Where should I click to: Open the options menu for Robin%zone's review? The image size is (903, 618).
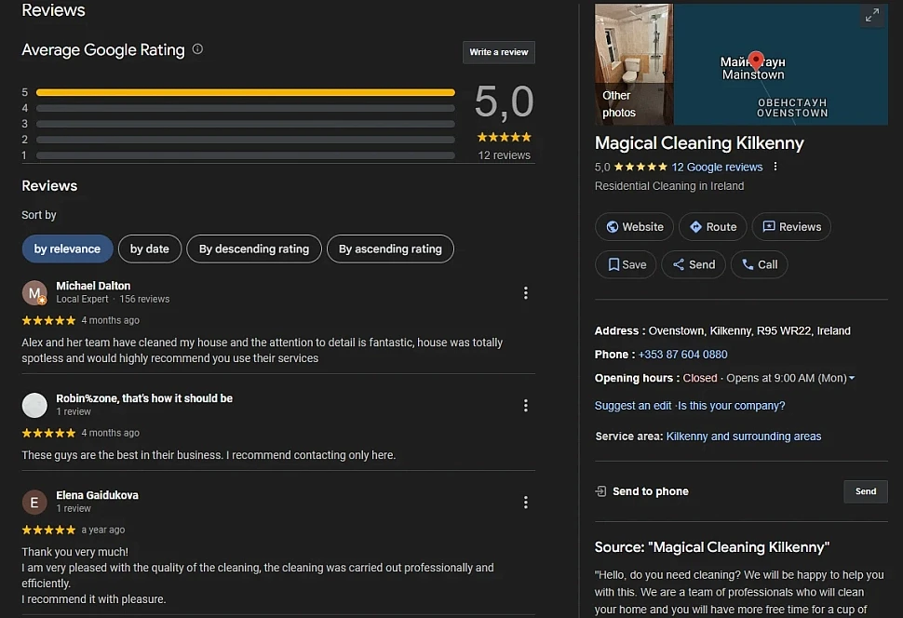coord(525,406)
